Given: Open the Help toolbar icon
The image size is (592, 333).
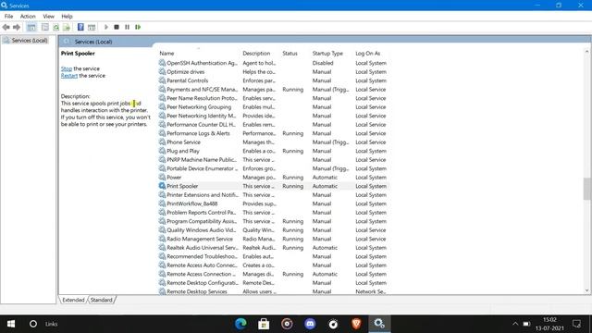Looking at the screenshot, I should [x=80, y=27].
